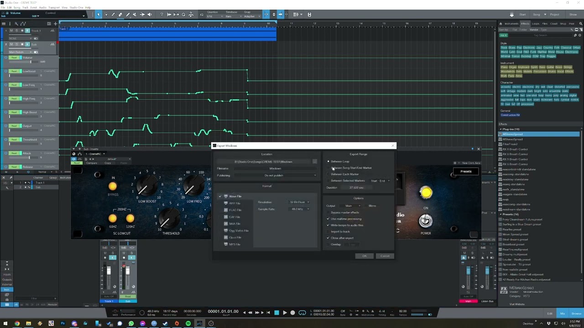Toggle the Loop transport button

click(302, 313)
